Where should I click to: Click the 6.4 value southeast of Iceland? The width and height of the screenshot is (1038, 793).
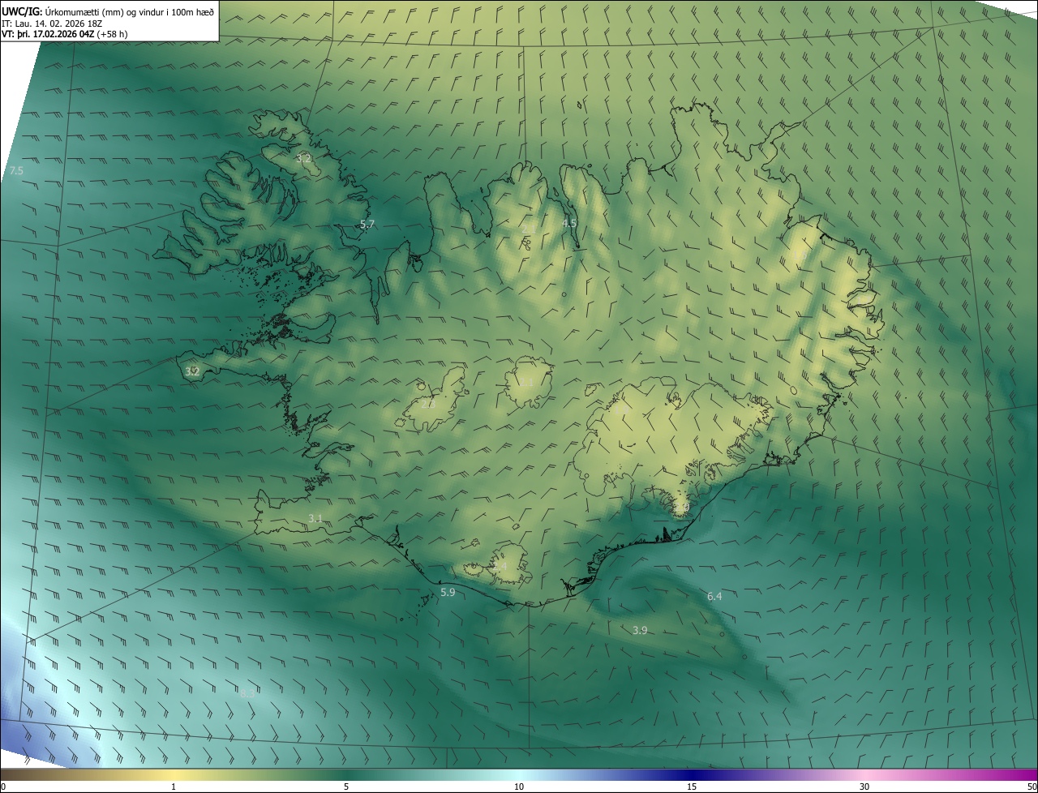pos(714,596)
